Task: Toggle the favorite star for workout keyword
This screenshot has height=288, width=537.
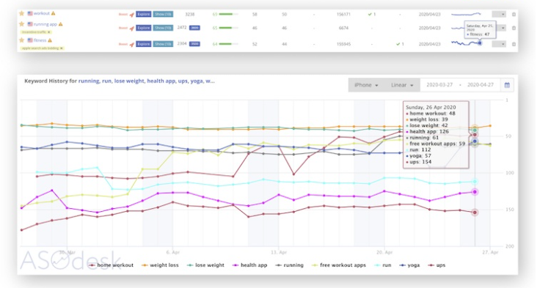Action: point(21,13)
